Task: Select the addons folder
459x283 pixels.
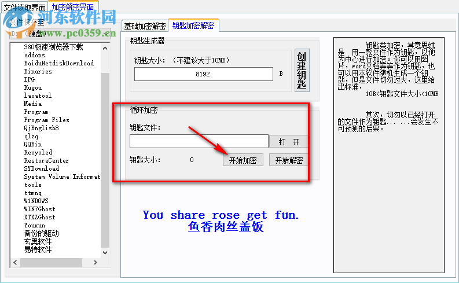Action: pyautogui.click(x=35, y=55)
